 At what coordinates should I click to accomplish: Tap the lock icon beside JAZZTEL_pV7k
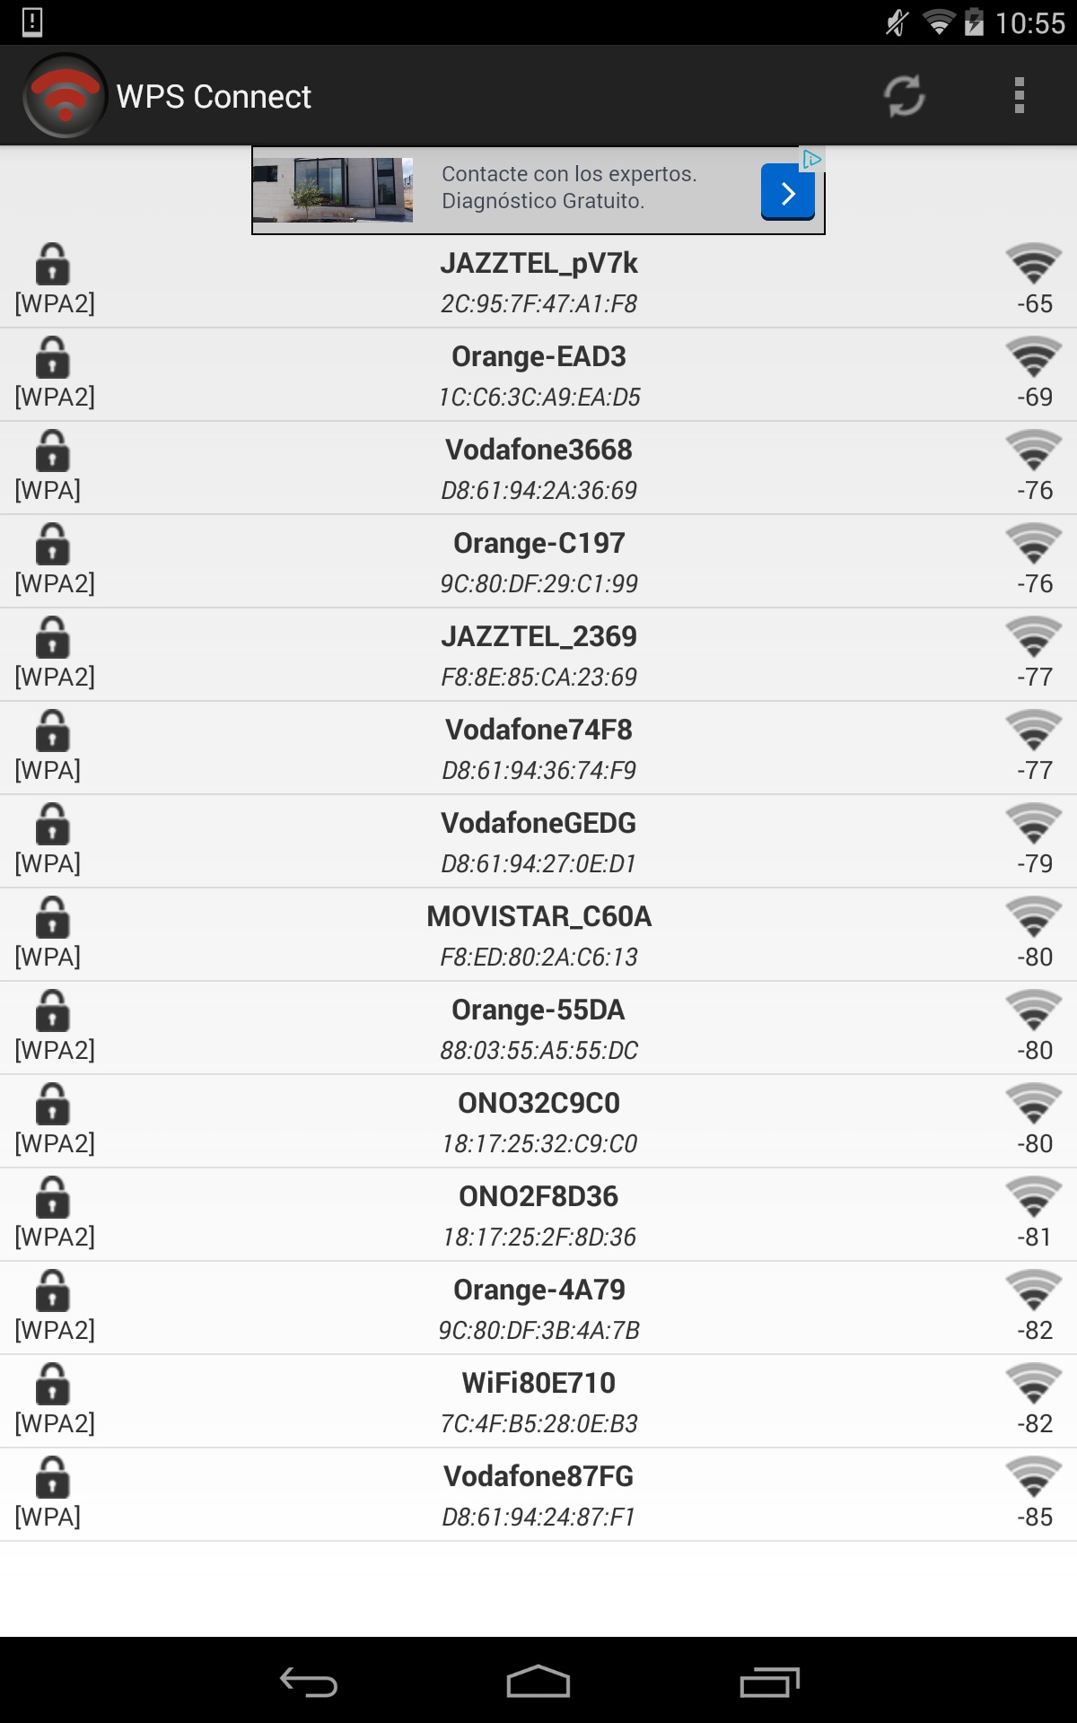click(x=52, y=265)
